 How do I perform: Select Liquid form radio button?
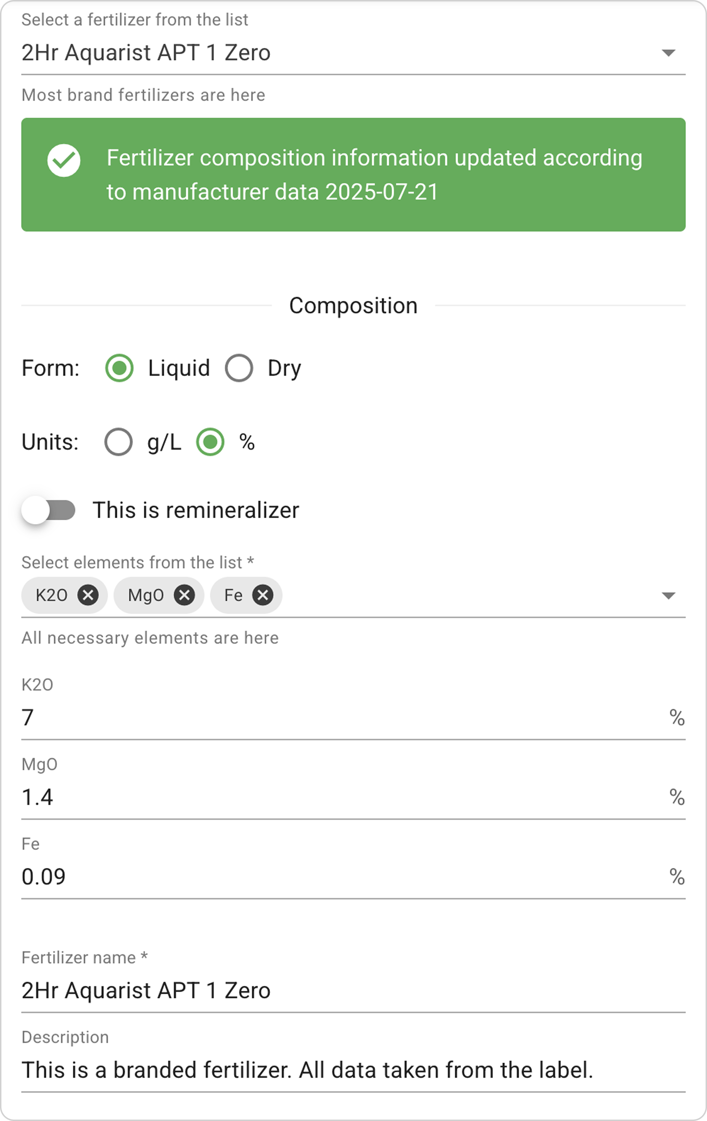(x=119, y=368)
